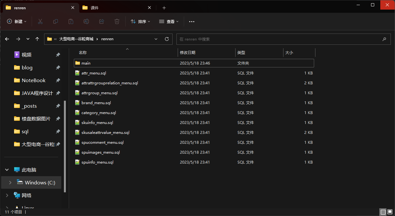
Task: Click the search renren input field
Action: [278, 39]
